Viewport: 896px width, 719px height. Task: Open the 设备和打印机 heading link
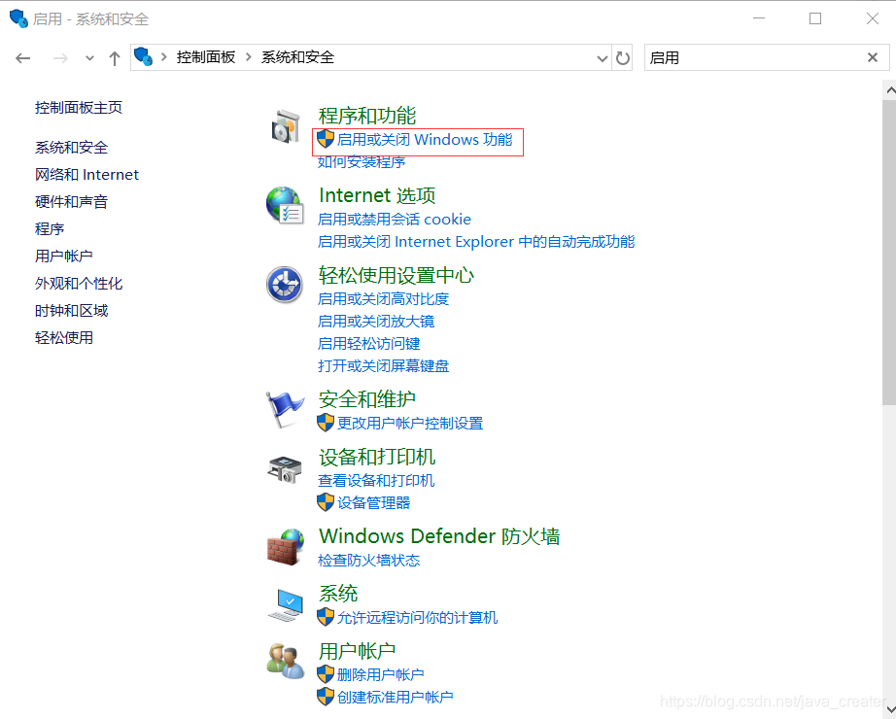[376, 458]
